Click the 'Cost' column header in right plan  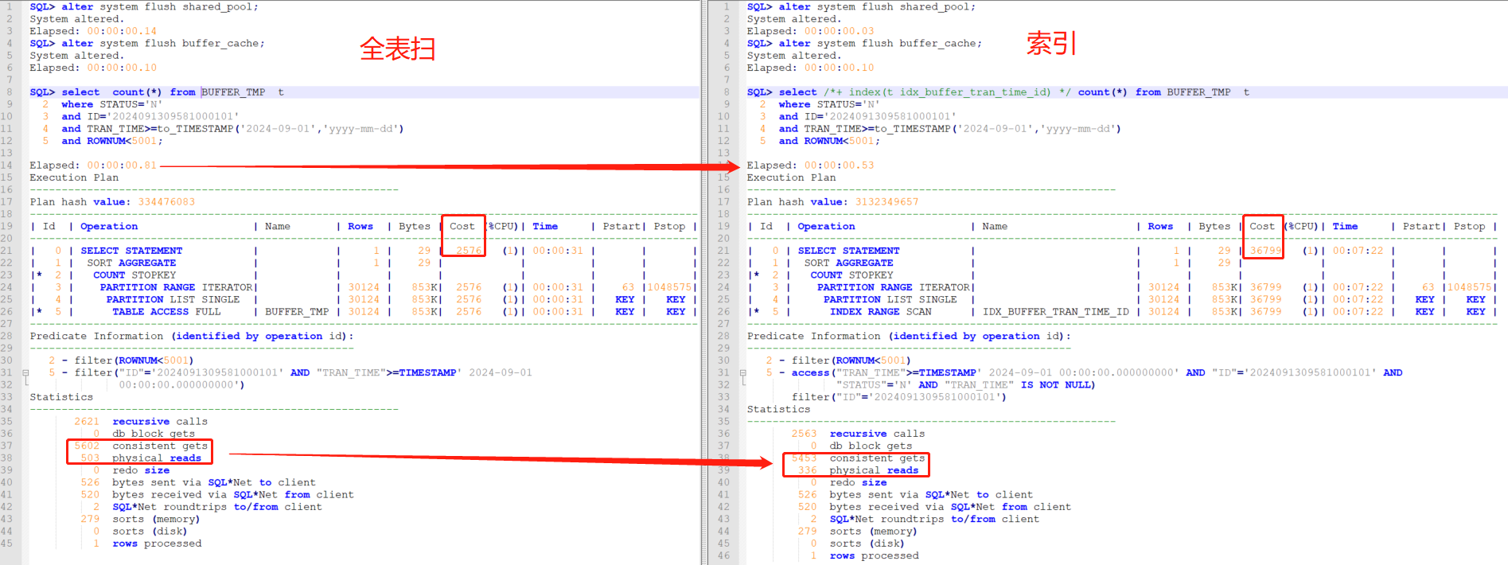pos(1262,227)
